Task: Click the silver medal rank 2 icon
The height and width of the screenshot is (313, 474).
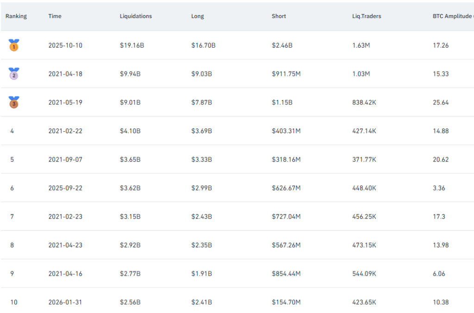Action: click(14, 74)
